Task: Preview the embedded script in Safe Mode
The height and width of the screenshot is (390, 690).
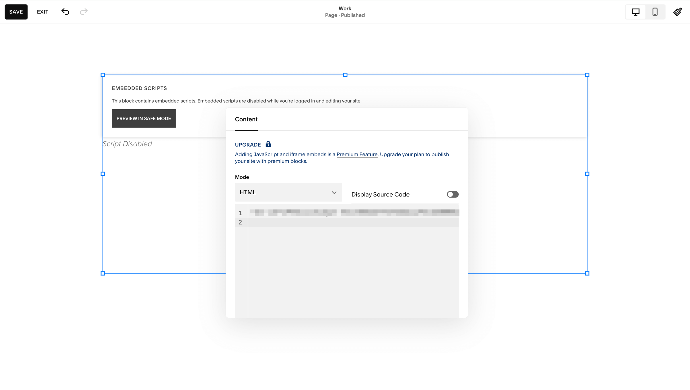Action: tap(144, 118)
